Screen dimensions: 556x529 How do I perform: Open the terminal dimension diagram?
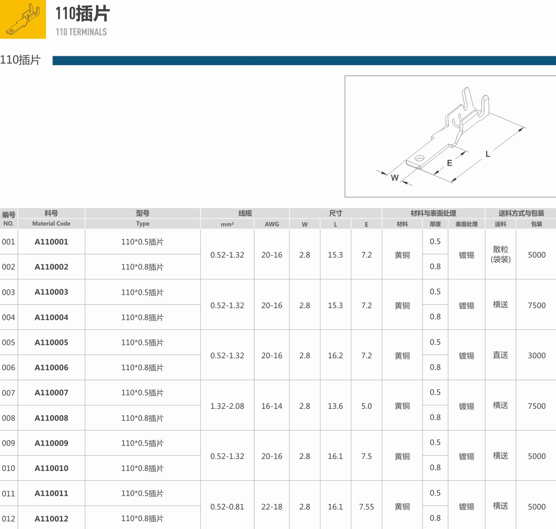pyautogui.click(x=450, y=136)
